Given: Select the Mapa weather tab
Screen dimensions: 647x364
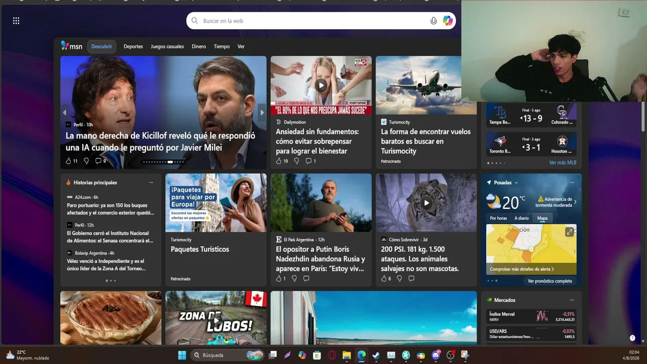Looking at the screenshot, I should 542,218.
